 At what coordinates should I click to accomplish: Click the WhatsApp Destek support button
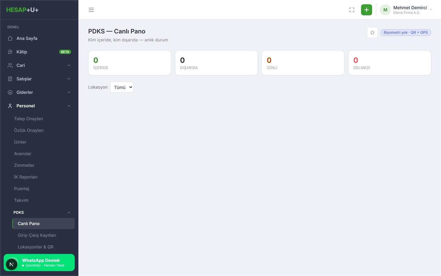click(39, 262)
